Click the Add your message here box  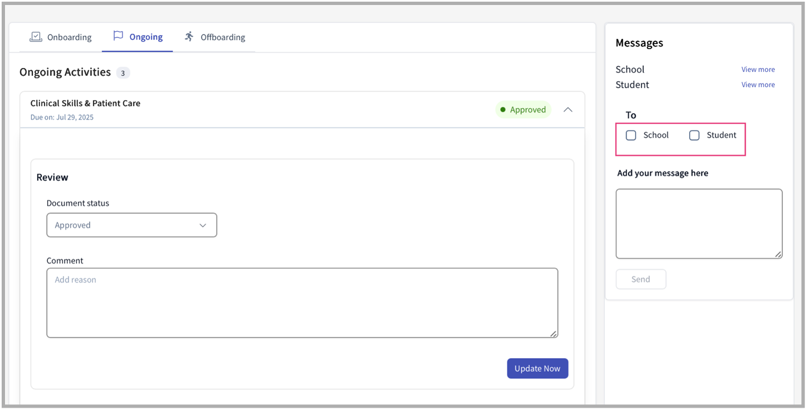[699, 223]
